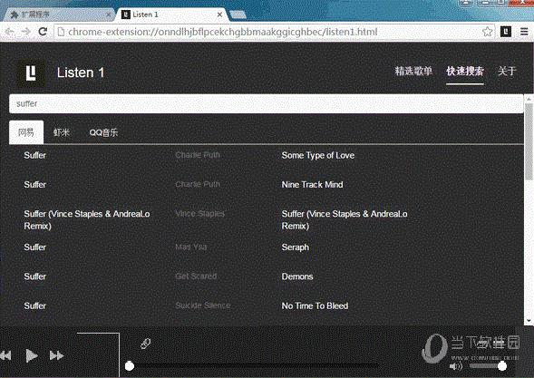The height and width of the screenshot is (378, 534).
Task: Play Suffer from No Time To Bleed
Action: pyautogui.click(x=35, y=306)
